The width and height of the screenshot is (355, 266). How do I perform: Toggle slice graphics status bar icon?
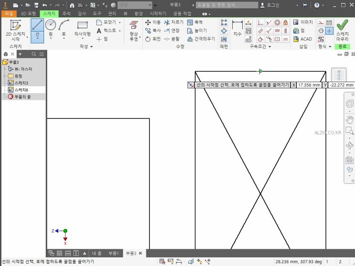pos(191,262)
